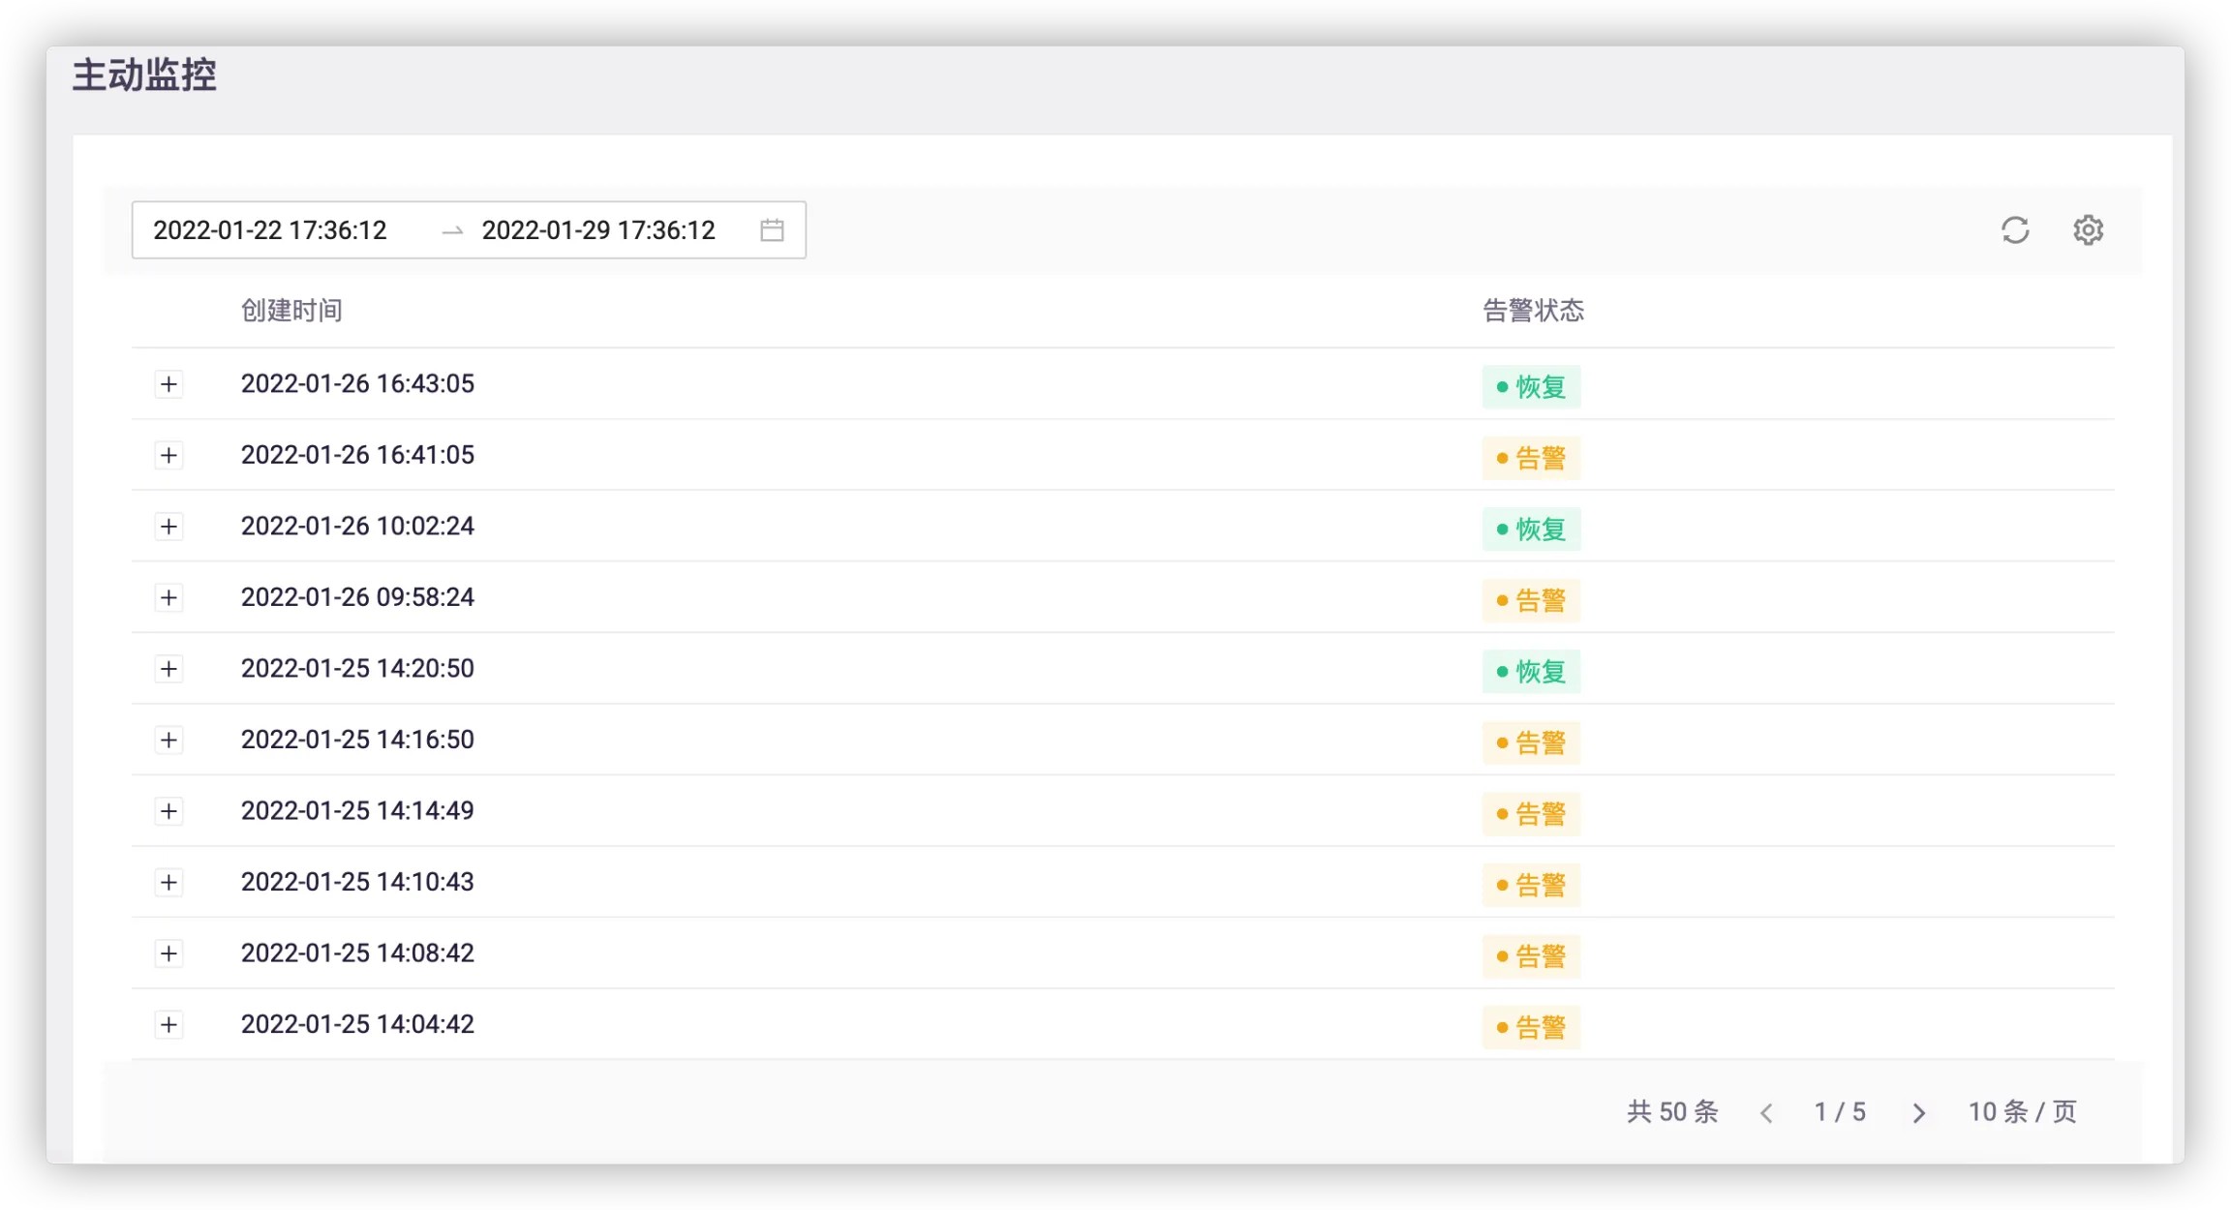Expand row 2022-01-25 14:10:43

pyautogui.click(x=168, y=882)
